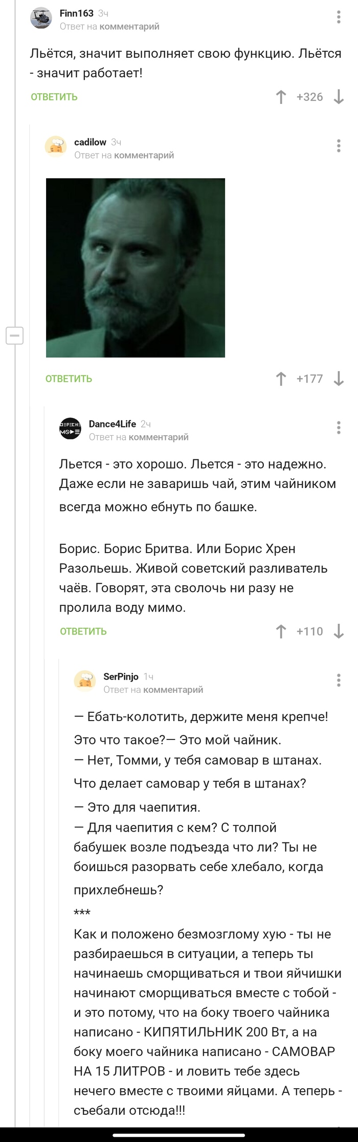Upvote cadilow's comment
This screenshot has height=1142, width=358.
click(x=280, y=379)
